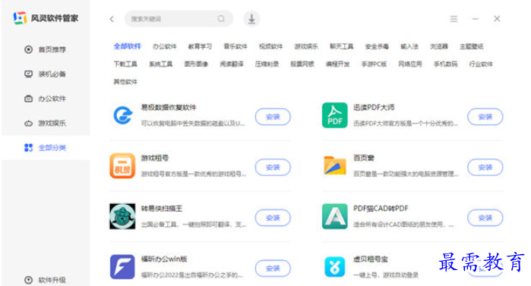Switch to the 音乐软件 category

235,46
